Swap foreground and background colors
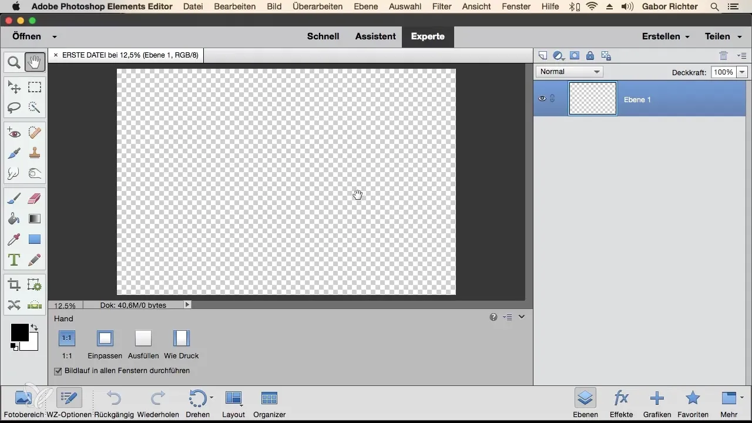752x423 pixels. click(35, 327)
